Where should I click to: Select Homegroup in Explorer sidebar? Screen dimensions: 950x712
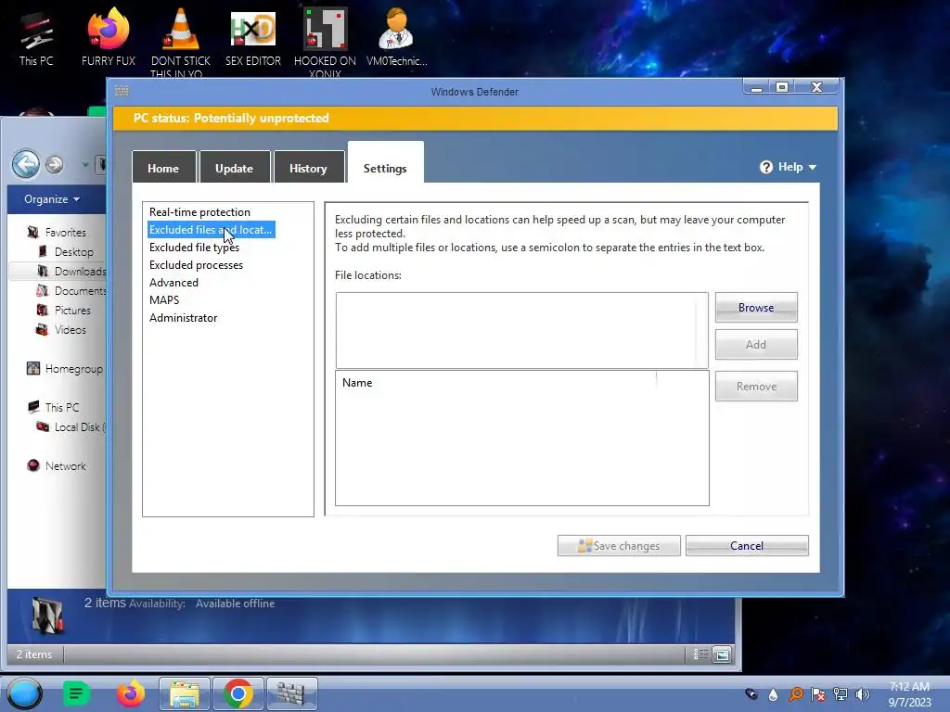tap(66, 368)
